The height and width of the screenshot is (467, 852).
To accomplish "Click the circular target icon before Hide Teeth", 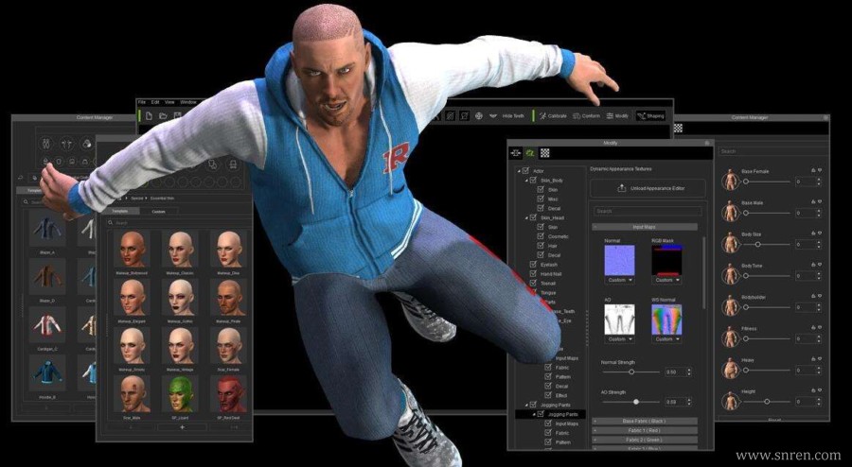I will [x=479, y=116].
